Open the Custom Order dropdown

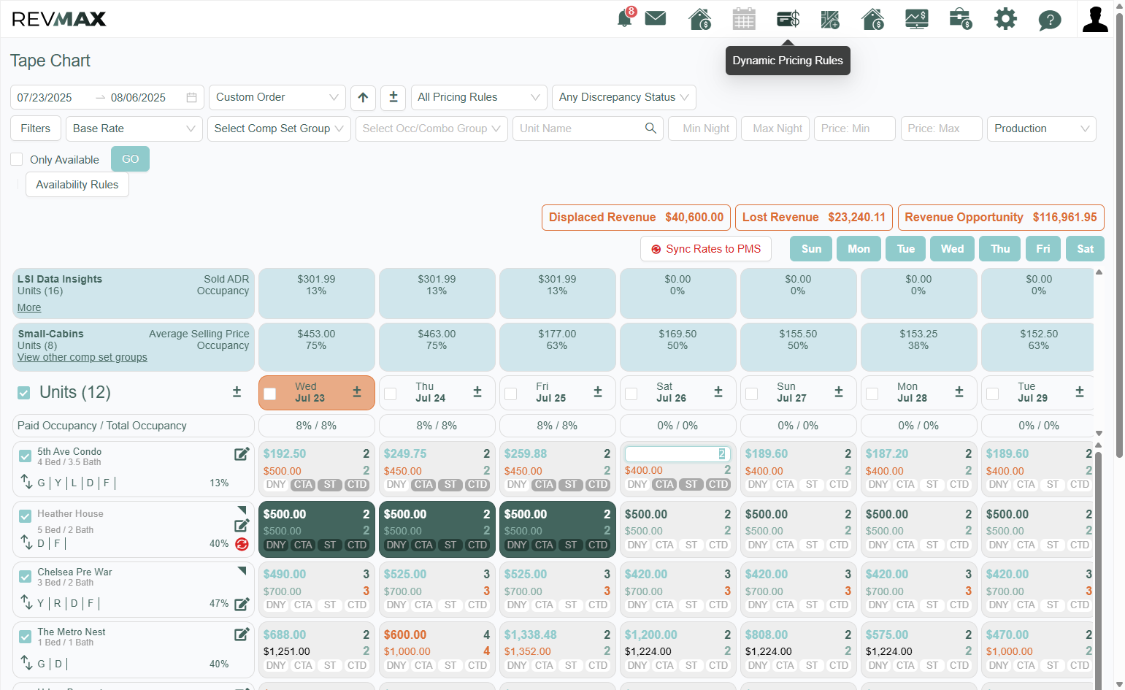[x=277, y=97]
